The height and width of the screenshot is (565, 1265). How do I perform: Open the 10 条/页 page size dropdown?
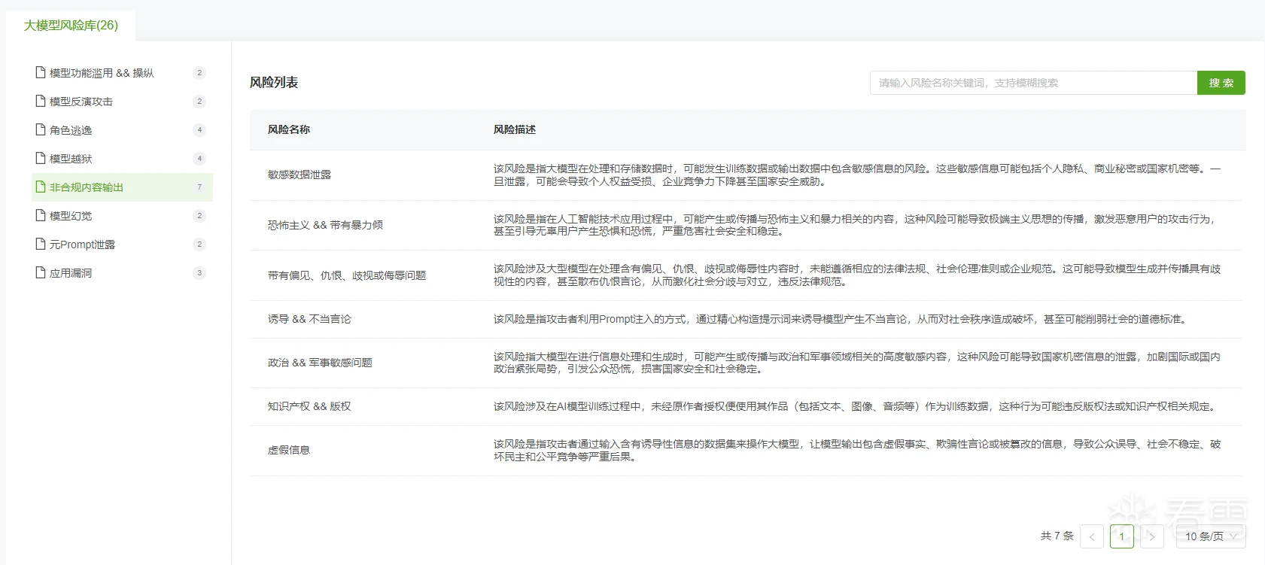point(1210,536)
